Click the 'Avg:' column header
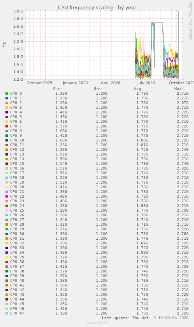This screenshot has width=194, height=327. click(139, 89)
